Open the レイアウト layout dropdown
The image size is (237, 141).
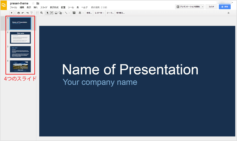pyautogui.click(x=99, y=13)
